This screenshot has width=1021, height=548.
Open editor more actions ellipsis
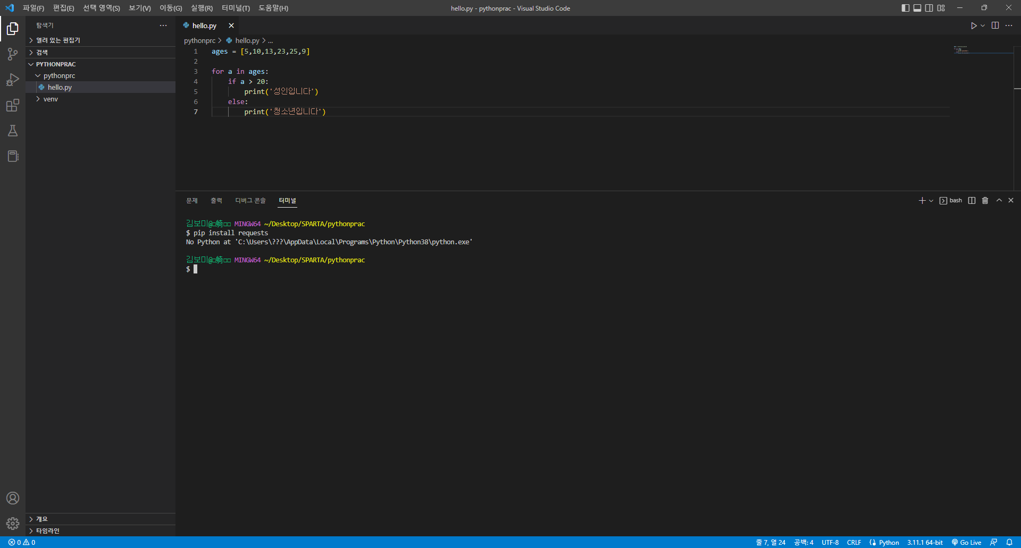(1009, 25)
